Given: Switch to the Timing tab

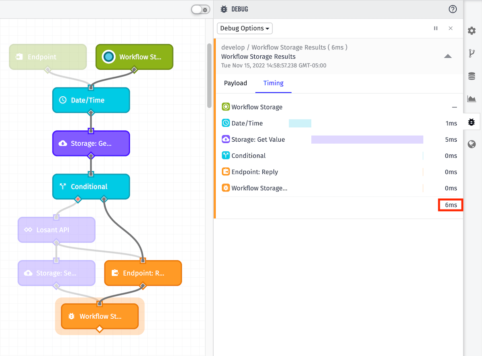Looking at the screenshot, I should point(273,83).
